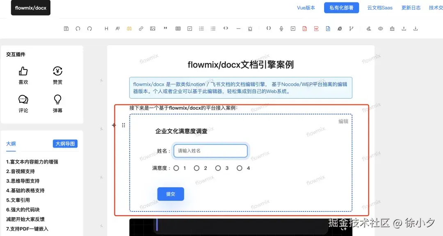This screenshot has width=443, height=236.
Task: Toggle the preview eye icon
Action: (x=380, y=28)
